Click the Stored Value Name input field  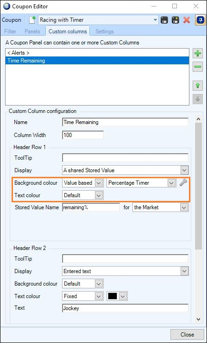[91, 207]
